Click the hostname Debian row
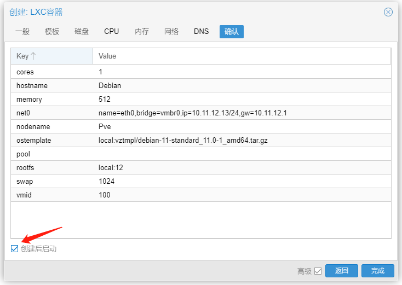Screen dimensions: 402x285 point(200,86)
